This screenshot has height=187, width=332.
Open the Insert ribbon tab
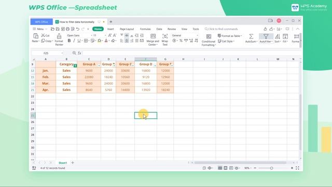[x=110, y=29]
